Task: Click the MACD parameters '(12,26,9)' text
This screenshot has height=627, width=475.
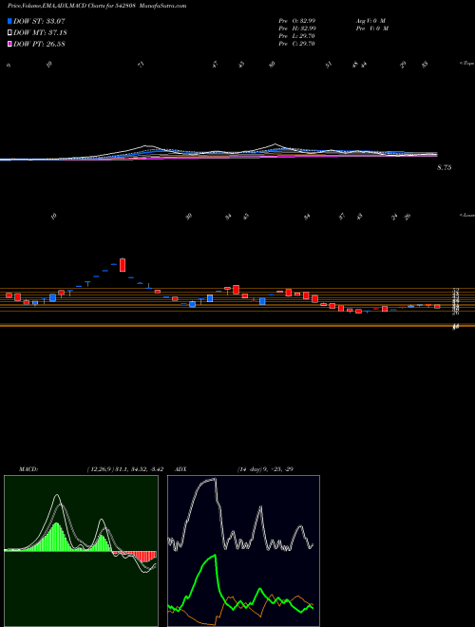Action: (100, 469)
